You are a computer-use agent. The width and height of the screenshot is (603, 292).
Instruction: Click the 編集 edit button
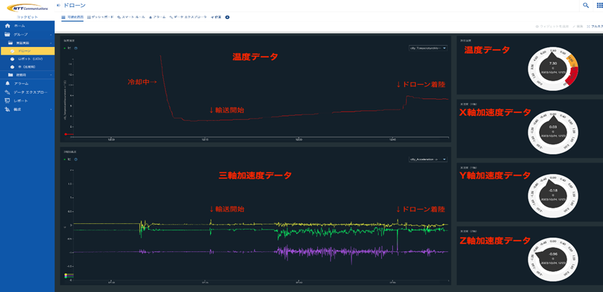(x=578, y=27)
